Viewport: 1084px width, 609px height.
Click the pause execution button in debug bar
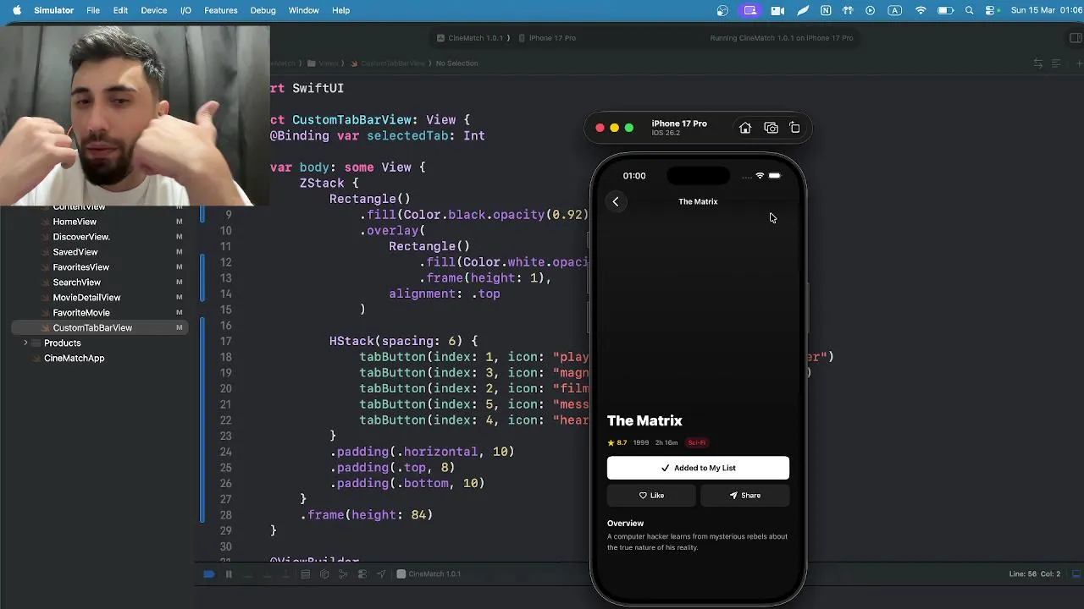[x=229, y=574]
